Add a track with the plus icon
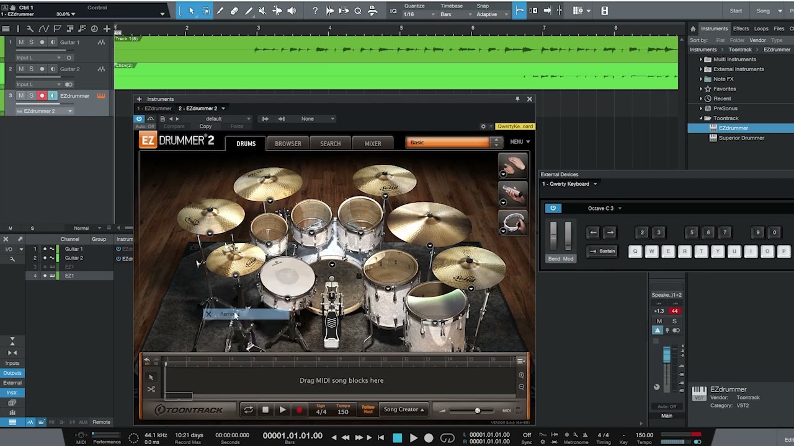The height and width of the screenshot is (446, 794). pyautogui.click(x=107, y=28)
